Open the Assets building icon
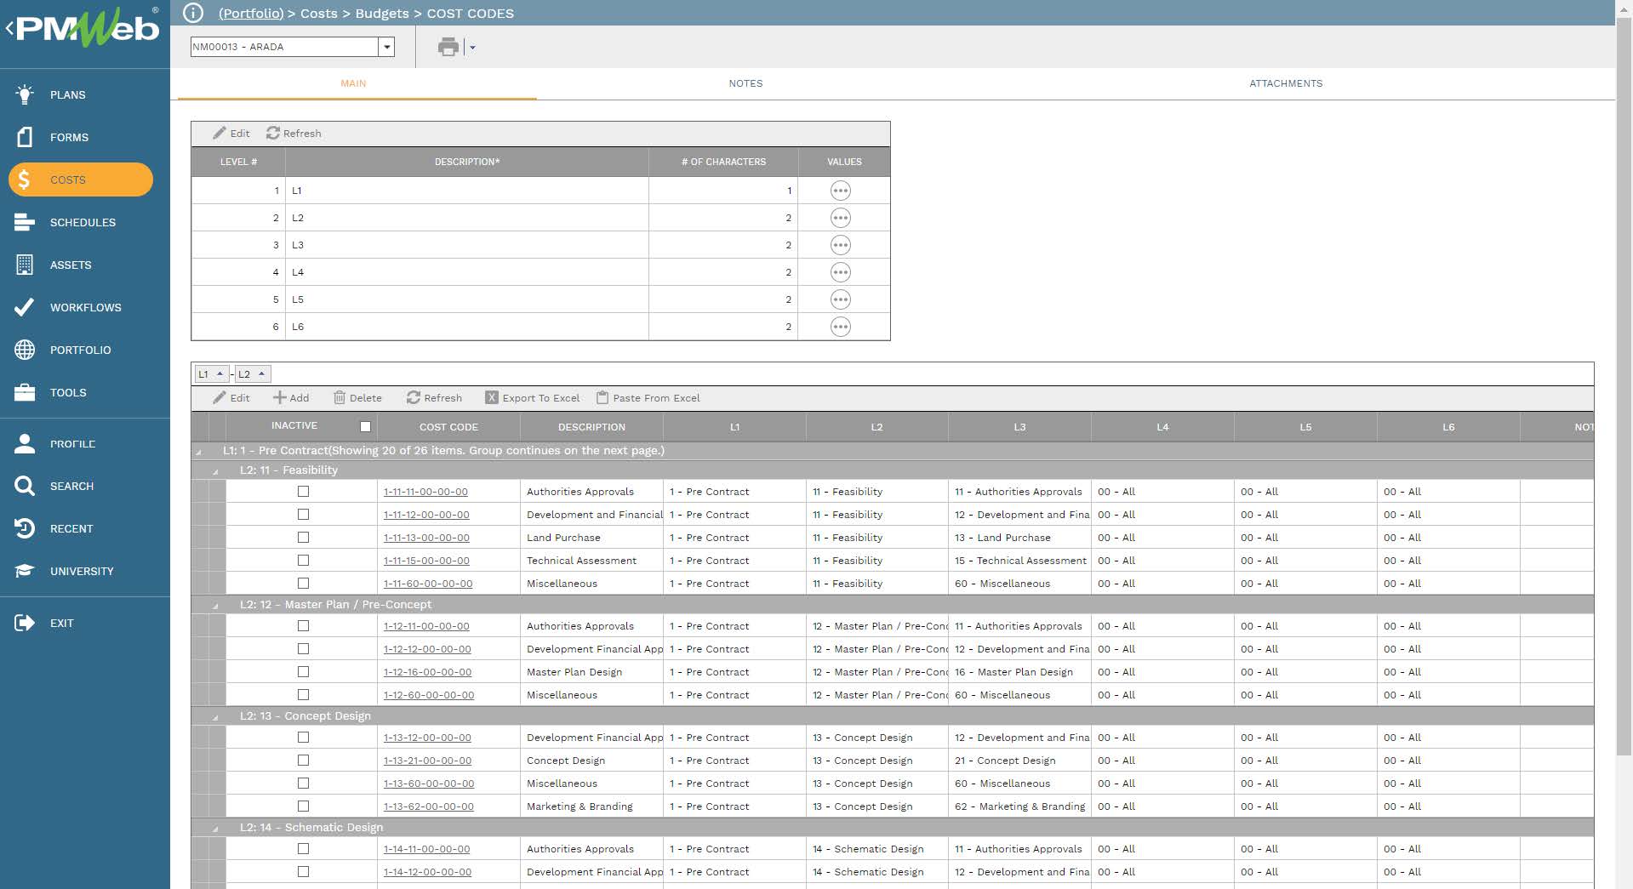 tap(25, 265)
